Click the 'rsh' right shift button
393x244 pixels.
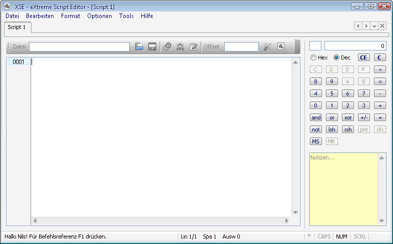point(347,129)
